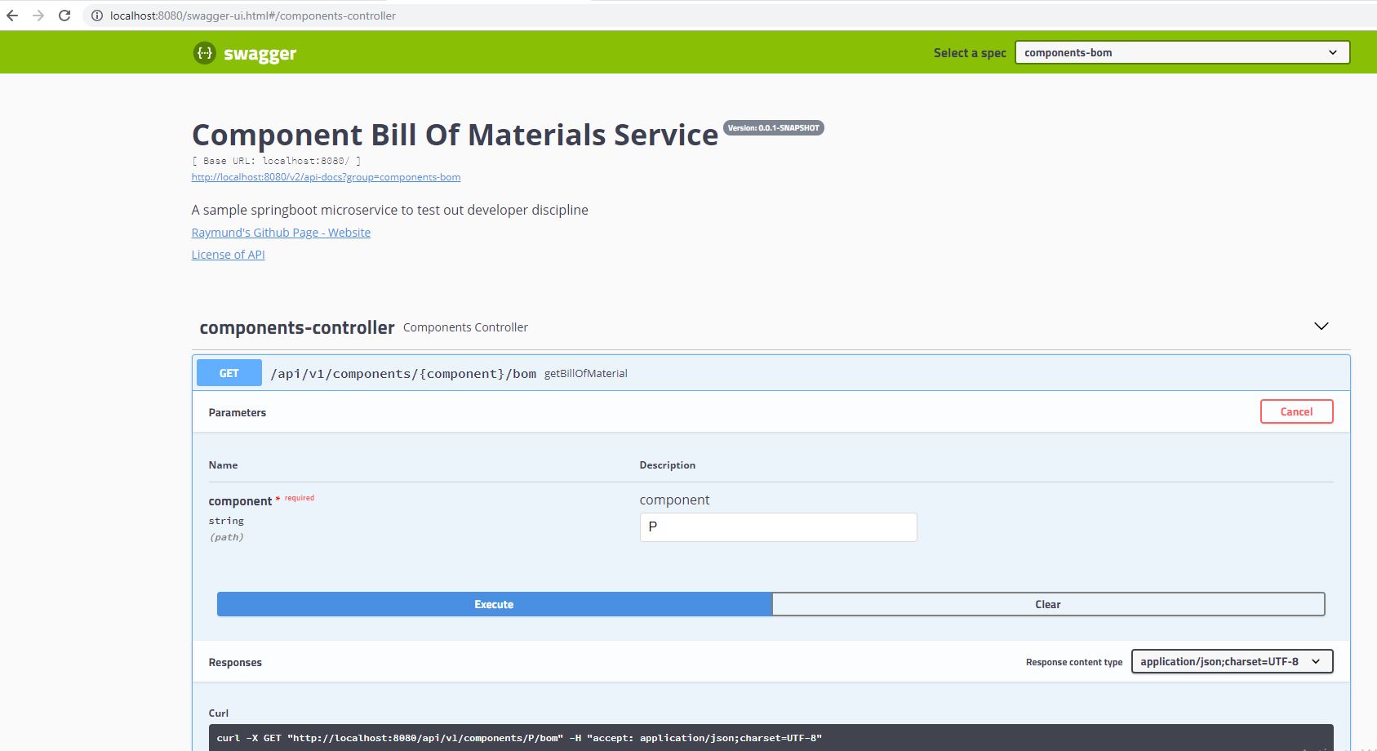The image size is (1377, 751).
Task: Click the Version 0.0.1-SNAPSHOT badge
Action: pyautogui.click(x=773, y=128)
